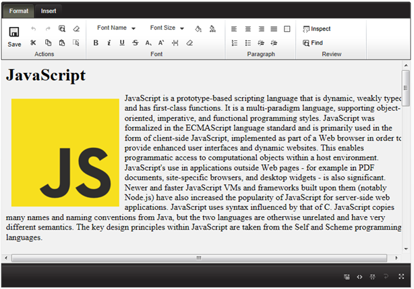The height and width of the screenshot is (289, 414).
Task: Click the Find button
Action: point(313,43)
